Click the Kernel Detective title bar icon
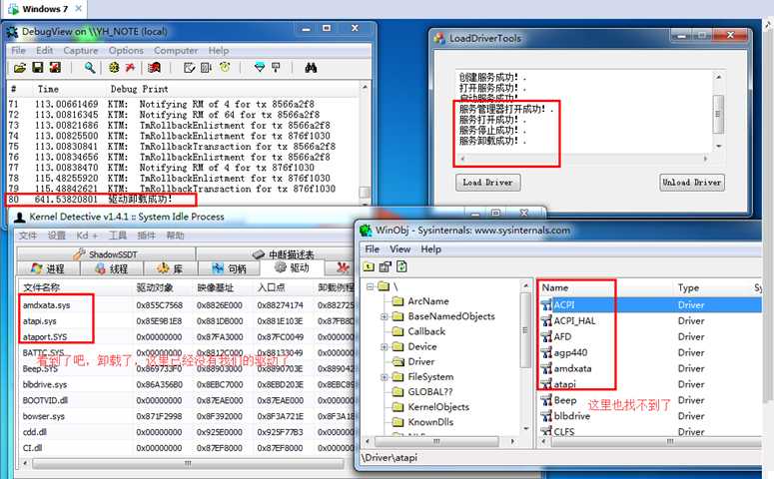 coord(20,218)
